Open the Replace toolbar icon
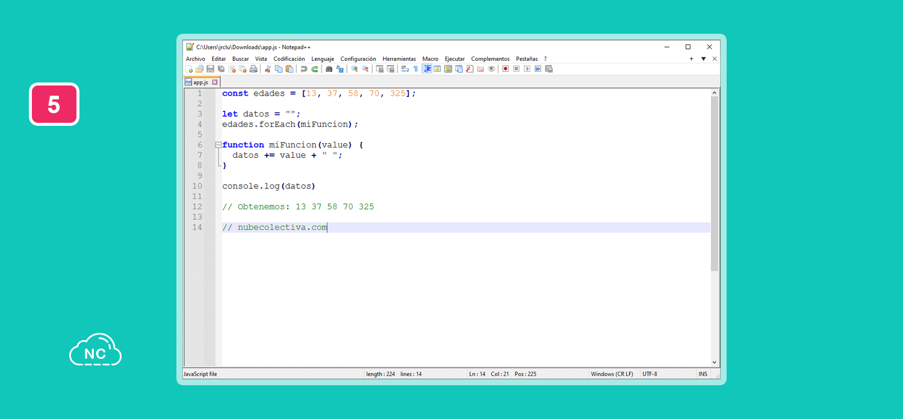Image resolution: width=903 pixels, height=419 pixels. click(x=340, y=69)
